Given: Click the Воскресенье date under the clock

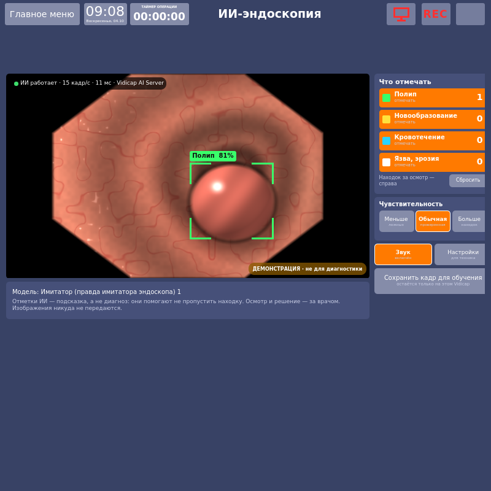Looking at the screenshot, I should click(105, 21).
